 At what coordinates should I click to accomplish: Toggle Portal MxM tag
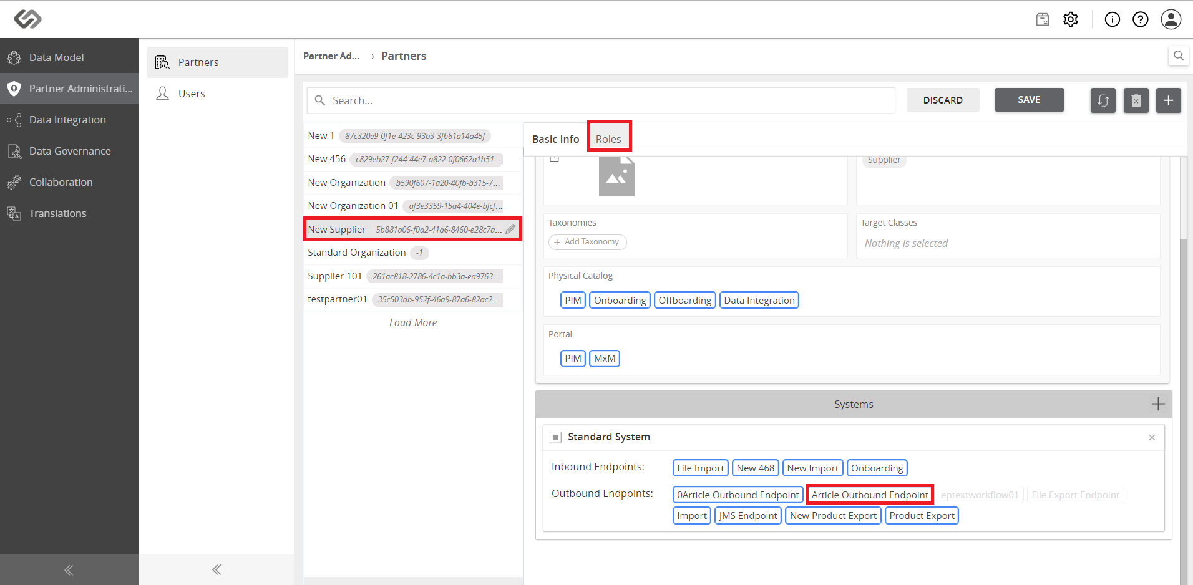[x=605, y=359]
